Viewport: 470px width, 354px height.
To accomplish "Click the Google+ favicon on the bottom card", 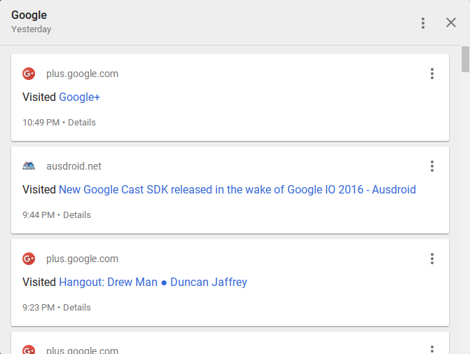I will click(29, 350).
